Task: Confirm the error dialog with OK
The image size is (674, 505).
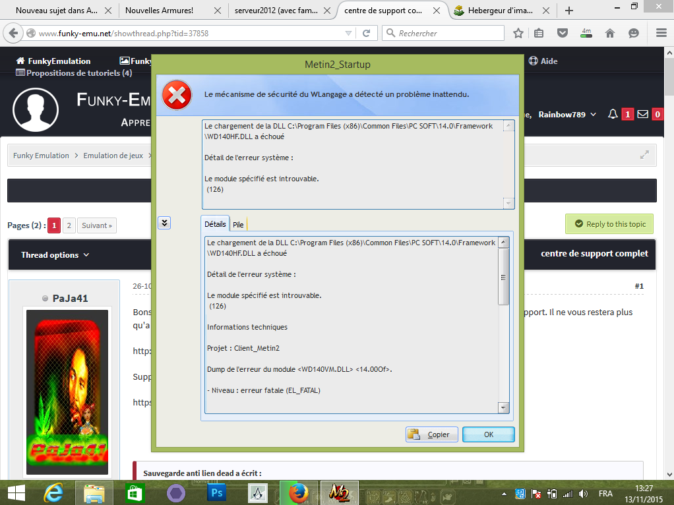Action: coord(488,434)
